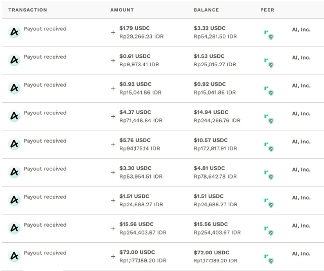
Task: Sort by the Amount column header
Action: 122,10
